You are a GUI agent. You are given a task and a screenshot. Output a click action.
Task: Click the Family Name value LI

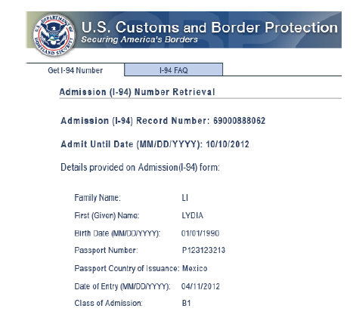coord(185,198)
